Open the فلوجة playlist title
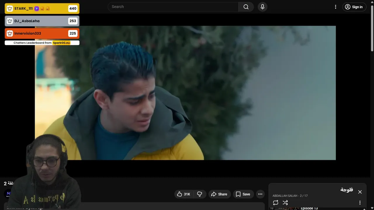374x210 pixels. click(347, 190)
